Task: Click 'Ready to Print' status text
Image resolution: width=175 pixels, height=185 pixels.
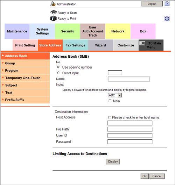Action: click(x=67, y=19)
